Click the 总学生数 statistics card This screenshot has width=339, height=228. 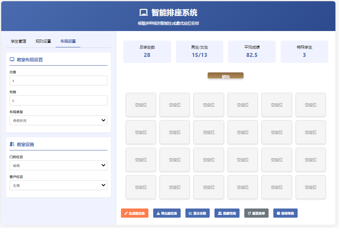(147, 52)
